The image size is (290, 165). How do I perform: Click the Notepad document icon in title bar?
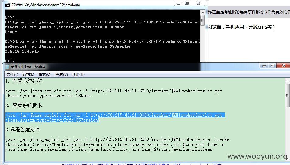7,67
